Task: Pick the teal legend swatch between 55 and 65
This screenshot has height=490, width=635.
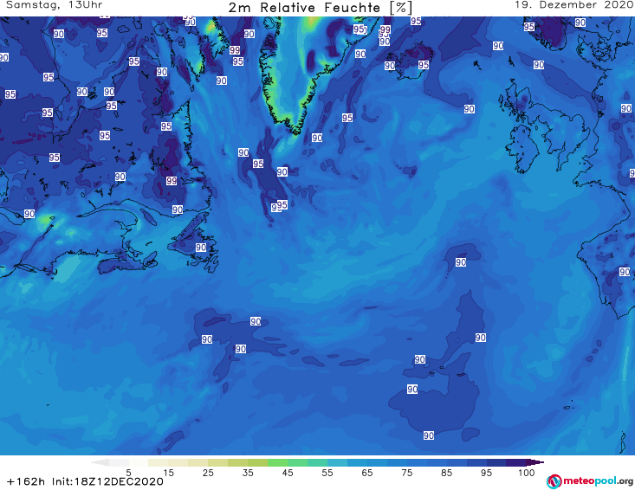Action: click(x=337, y=462)
